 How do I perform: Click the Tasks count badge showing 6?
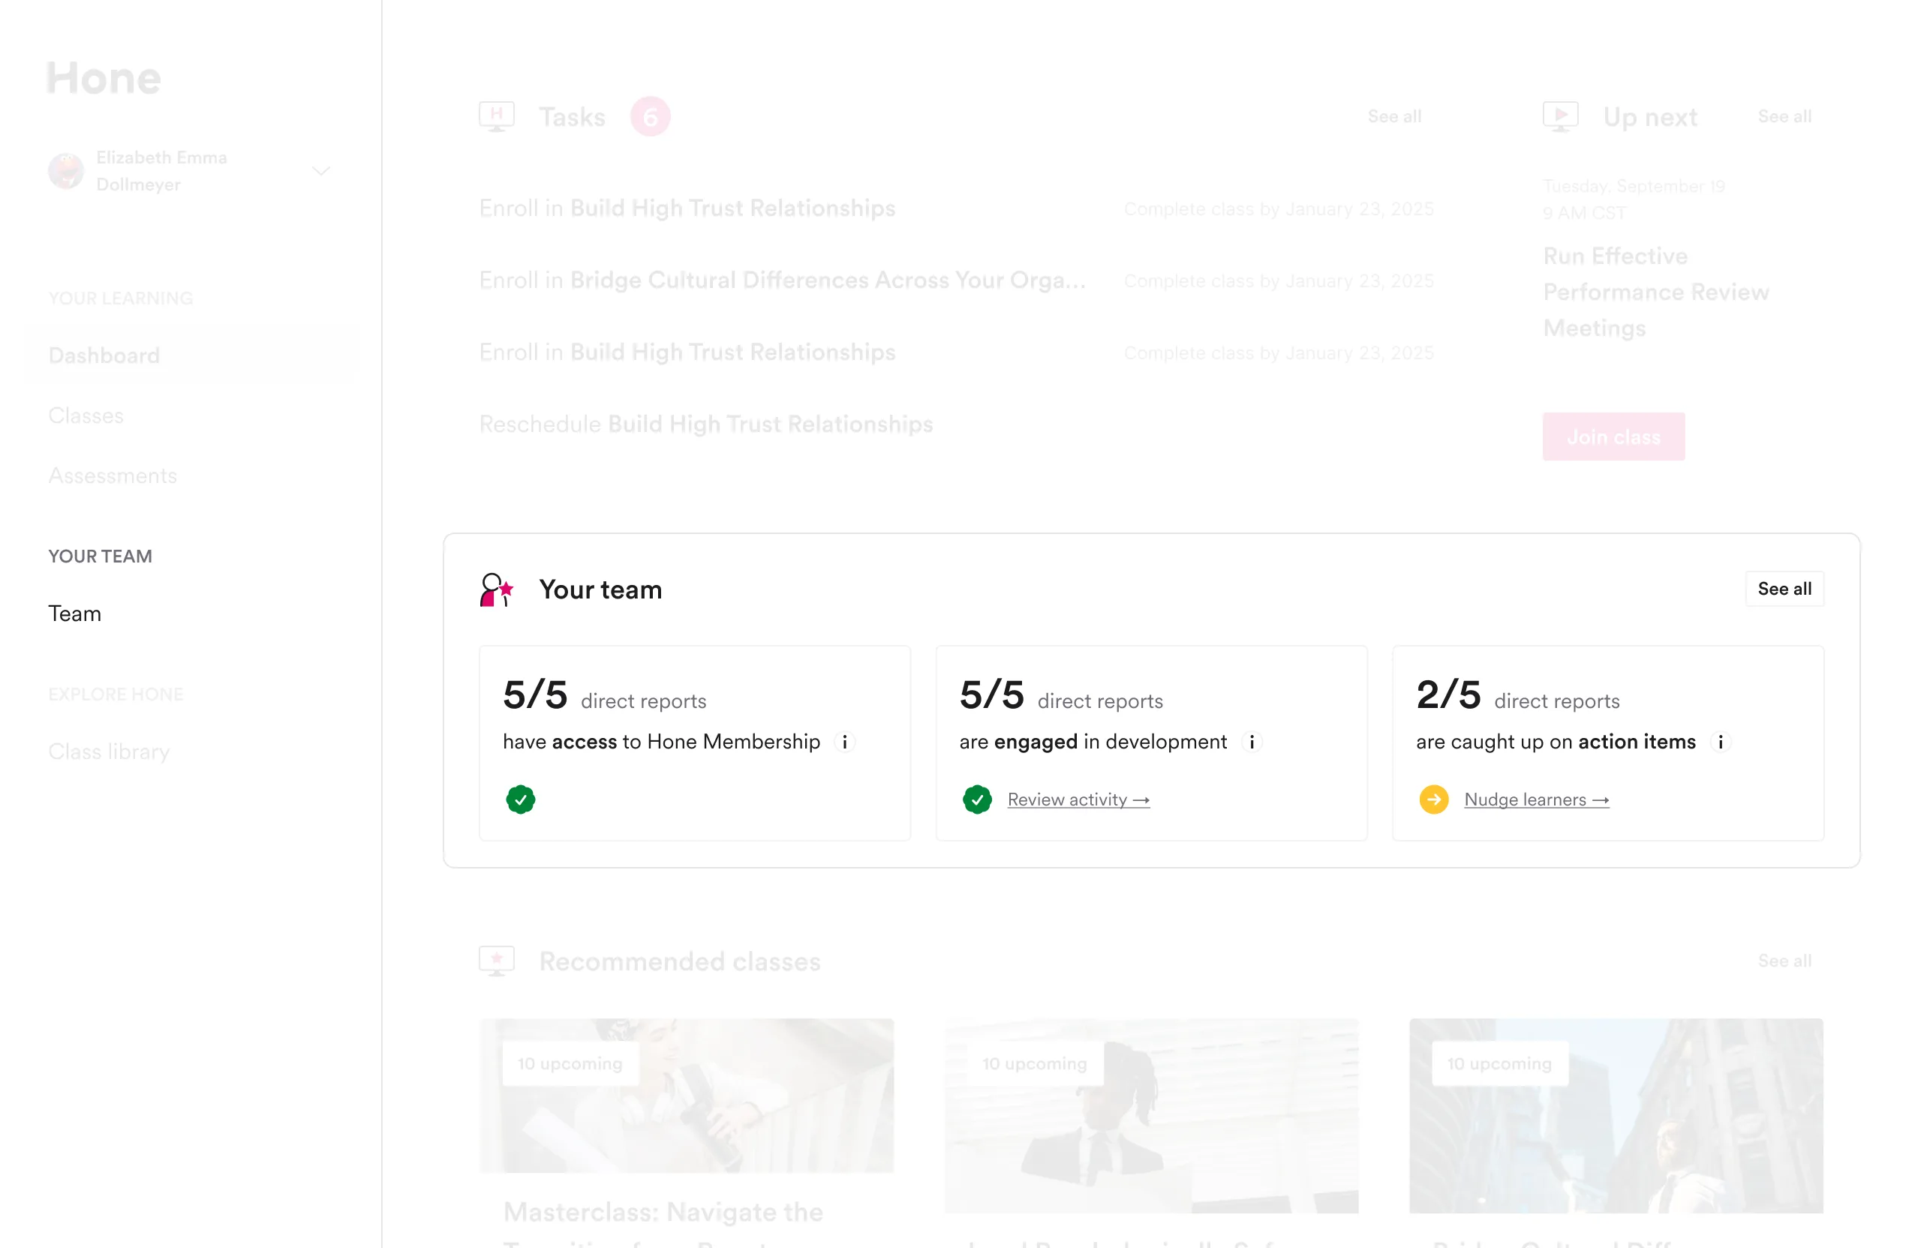coord(650,116)
